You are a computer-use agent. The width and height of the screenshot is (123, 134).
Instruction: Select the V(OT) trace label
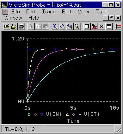92,114
